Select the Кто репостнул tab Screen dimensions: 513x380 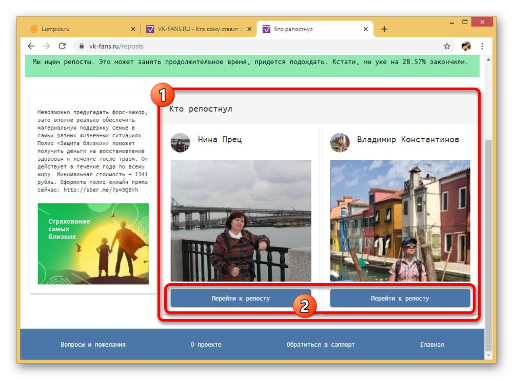(x=315, y=29)
